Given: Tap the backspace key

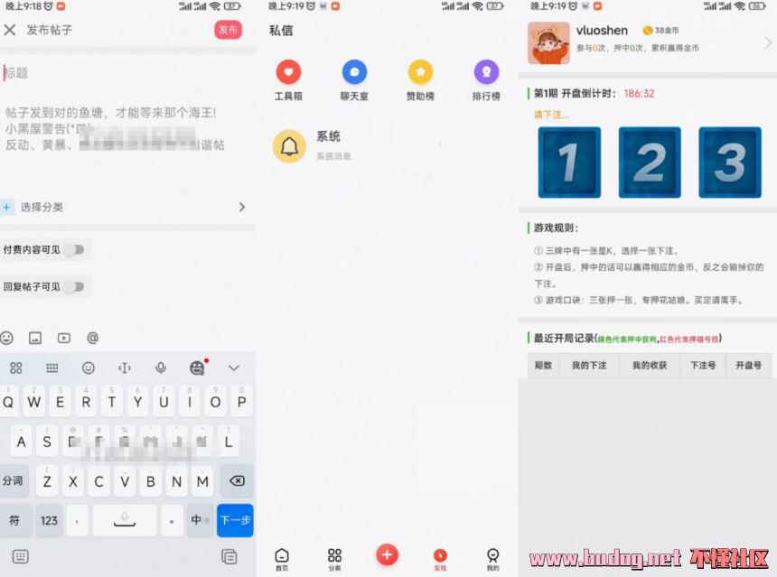Looking at the screenshot, I should click(x=237, y=480).
